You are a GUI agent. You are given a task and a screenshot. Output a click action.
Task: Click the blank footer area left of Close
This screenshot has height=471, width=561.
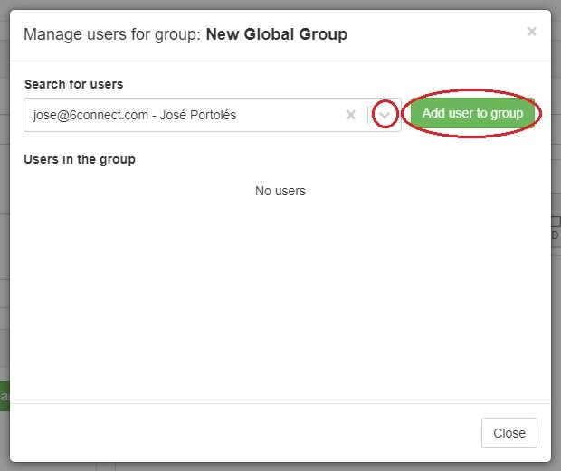[x=244, y=433]
